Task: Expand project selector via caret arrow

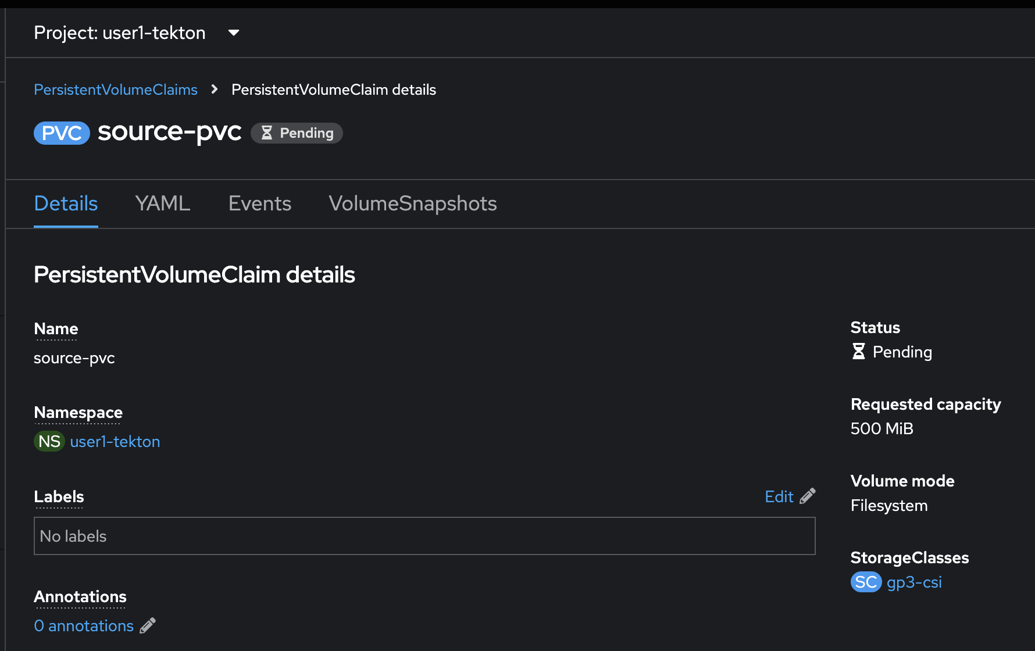Action: click(x=234, y=33)
